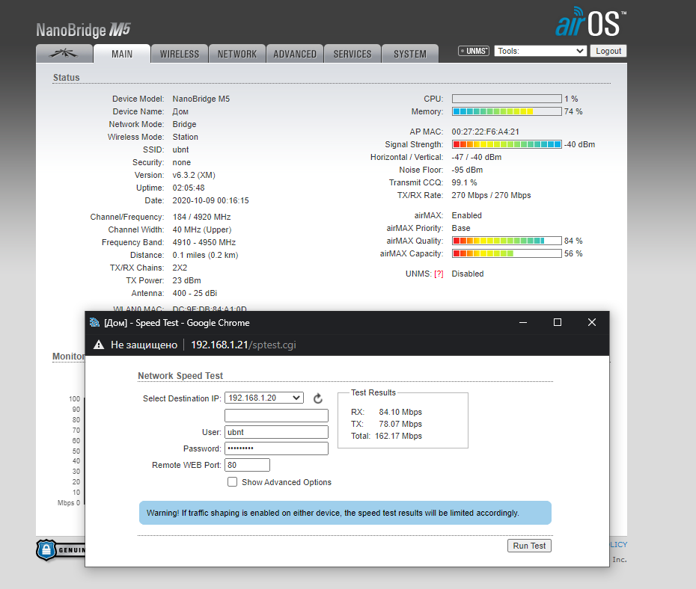This screenshot has width=696, height=589.
Task: Click the airOS logo
Action: (x=590, y=22)
